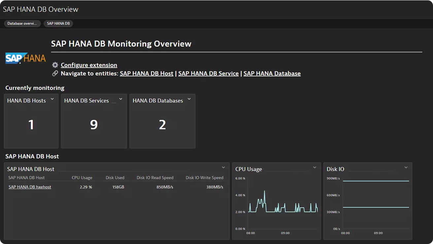Click the gear icon beside Configure extension
The height and width of the screenshot is (244, 433).
coord(55,65)
